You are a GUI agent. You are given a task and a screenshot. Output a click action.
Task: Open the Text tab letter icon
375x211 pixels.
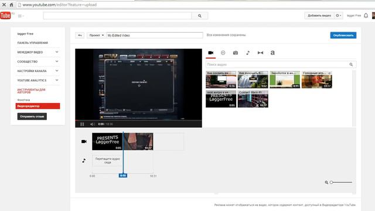tap(272, 53)
